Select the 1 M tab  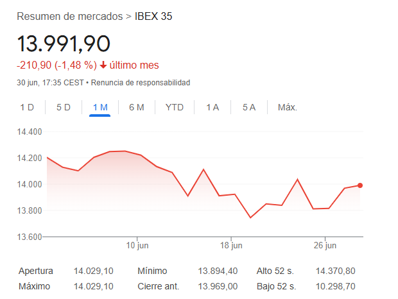[100, 107]
